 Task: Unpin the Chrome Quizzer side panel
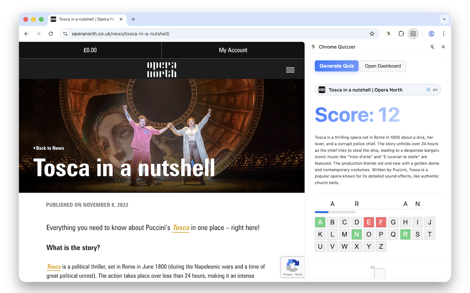click(x=433, y=47)
